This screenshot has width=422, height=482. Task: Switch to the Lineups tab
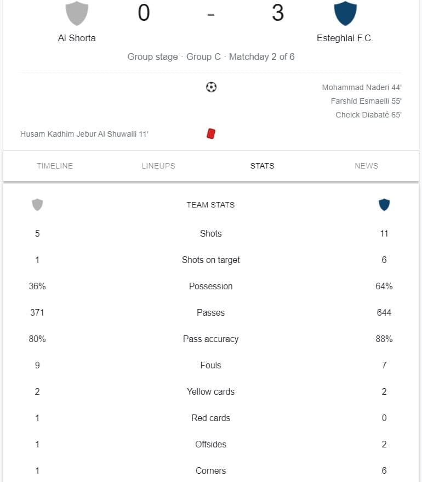[x=158, y=166]
